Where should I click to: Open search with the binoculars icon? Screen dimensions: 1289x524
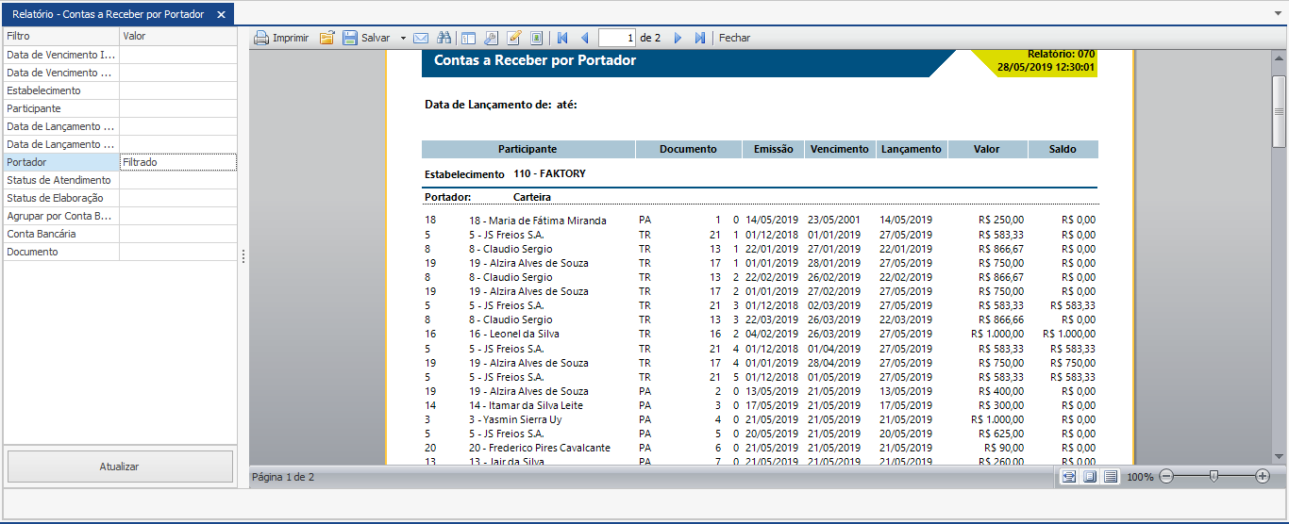[x=443, y=38]
